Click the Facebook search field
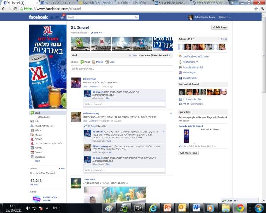 [101, 17]
